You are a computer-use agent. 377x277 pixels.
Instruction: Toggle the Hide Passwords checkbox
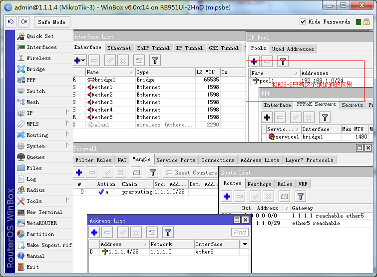pyautogui.click(x=303, y=21)
